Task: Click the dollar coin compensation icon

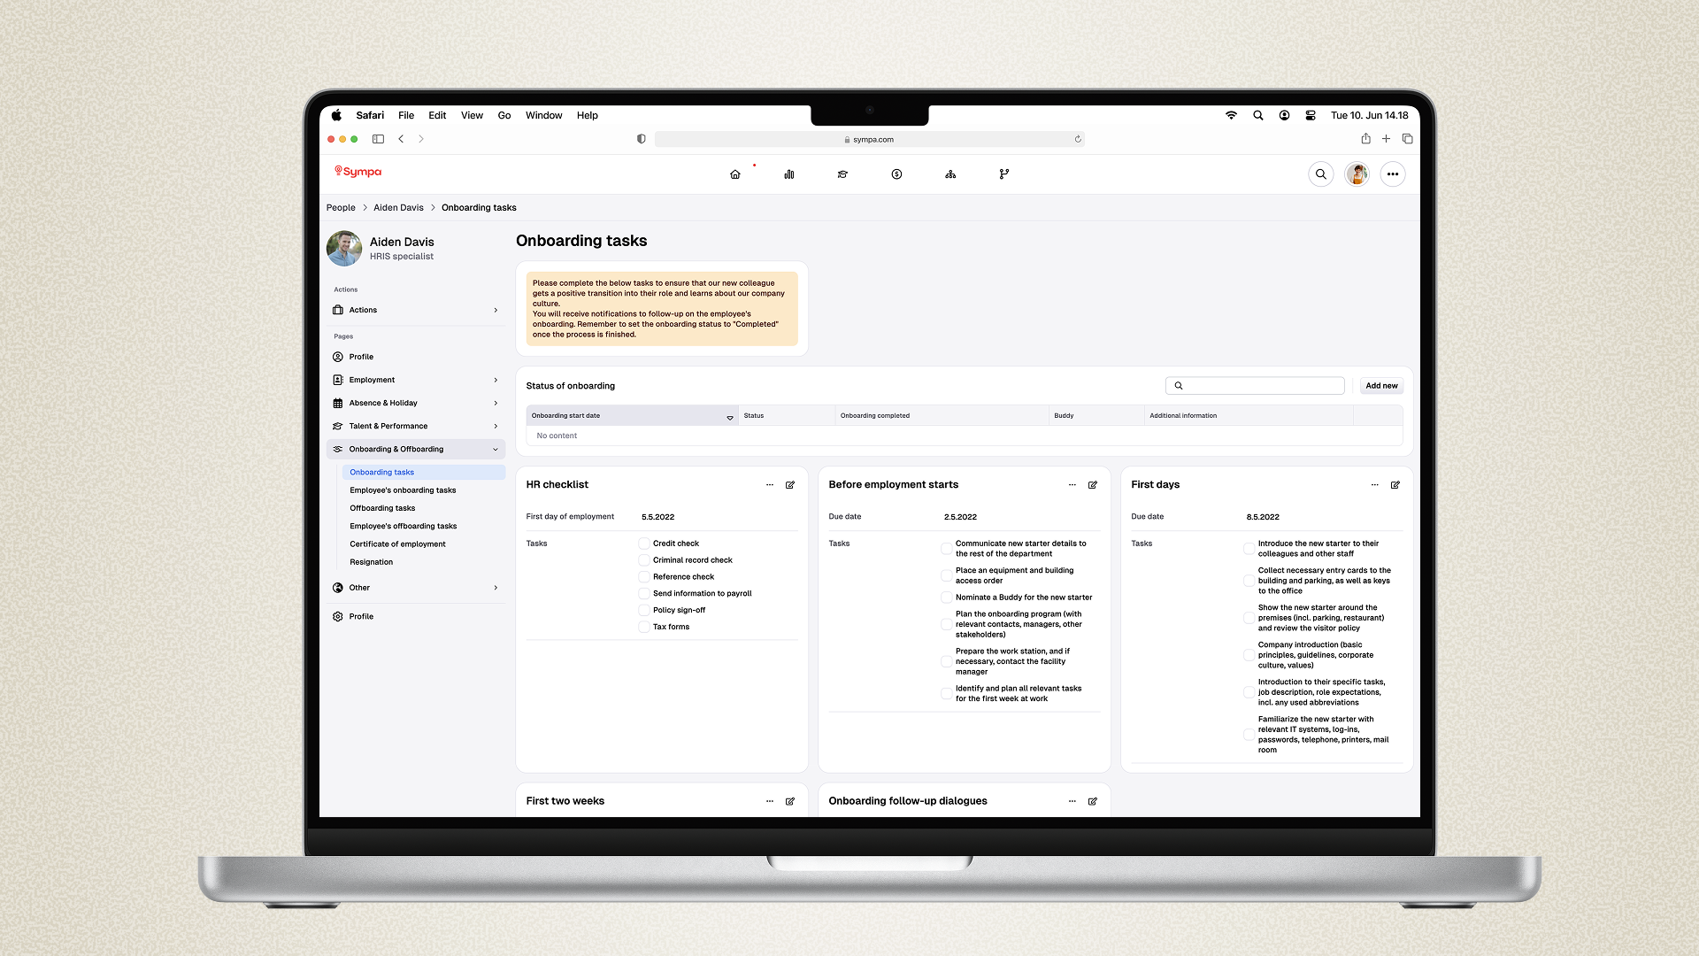Action: (896, 174)
